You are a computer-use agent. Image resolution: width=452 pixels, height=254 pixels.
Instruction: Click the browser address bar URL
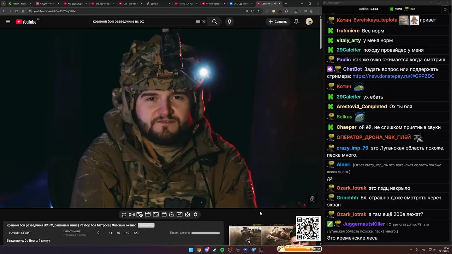pos(54,11)
